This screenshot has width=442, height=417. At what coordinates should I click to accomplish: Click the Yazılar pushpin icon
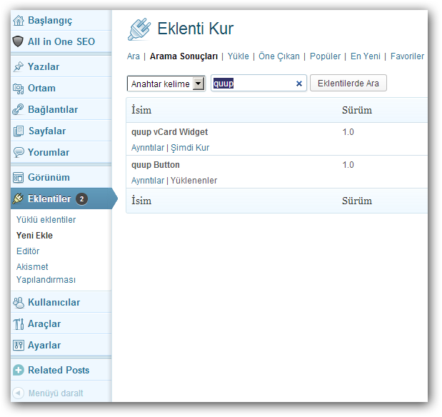click(x=19, y=66)
